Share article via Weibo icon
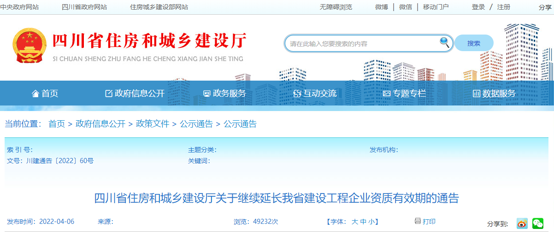The image size is (554, 240). [x=522, y=223]
